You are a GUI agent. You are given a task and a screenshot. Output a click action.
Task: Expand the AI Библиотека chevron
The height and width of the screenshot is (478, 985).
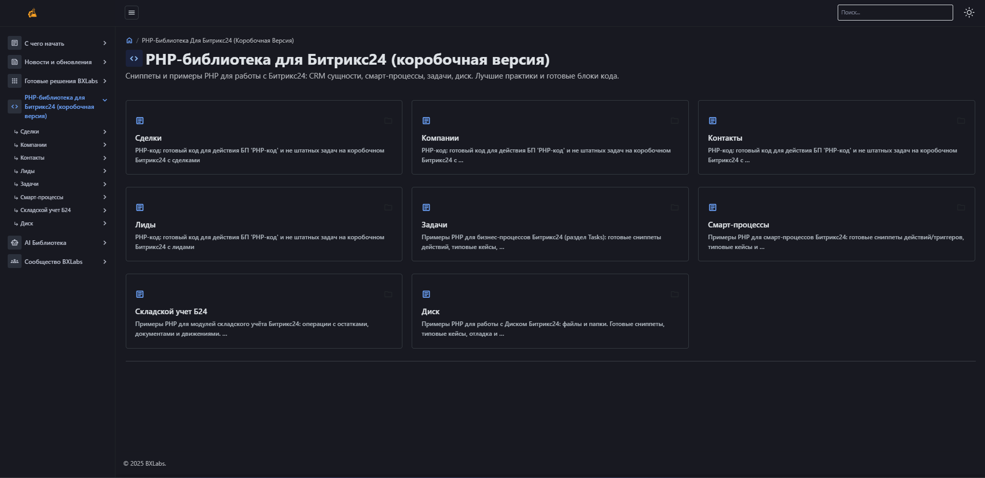coord(105,243)
